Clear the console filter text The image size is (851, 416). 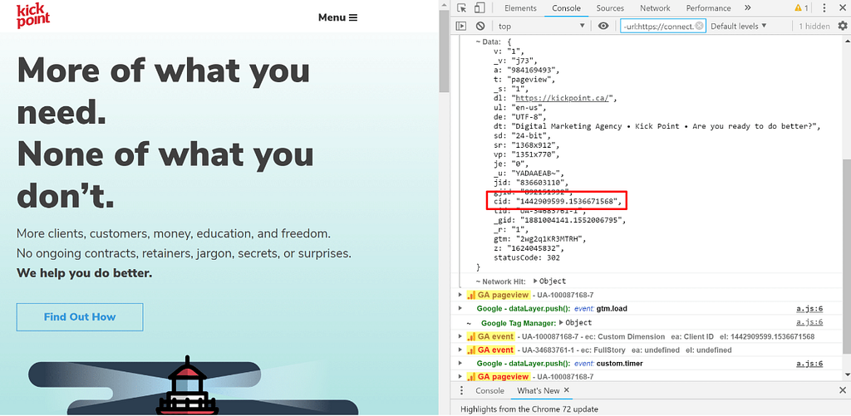click(699, 26)
